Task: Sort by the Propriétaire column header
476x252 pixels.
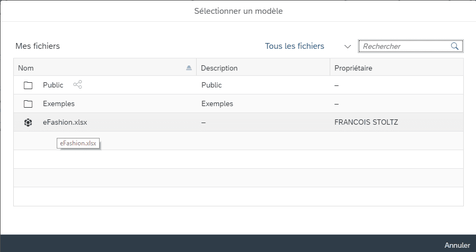Action: click(354, 68)
